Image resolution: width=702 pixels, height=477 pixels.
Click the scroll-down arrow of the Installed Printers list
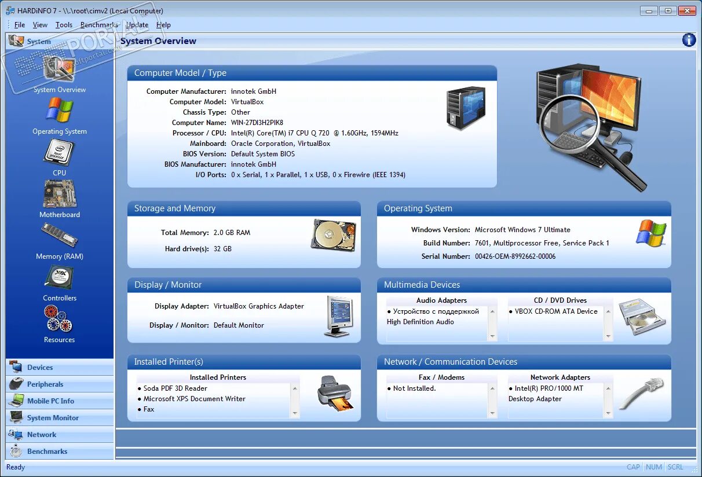tap(295, 414)
